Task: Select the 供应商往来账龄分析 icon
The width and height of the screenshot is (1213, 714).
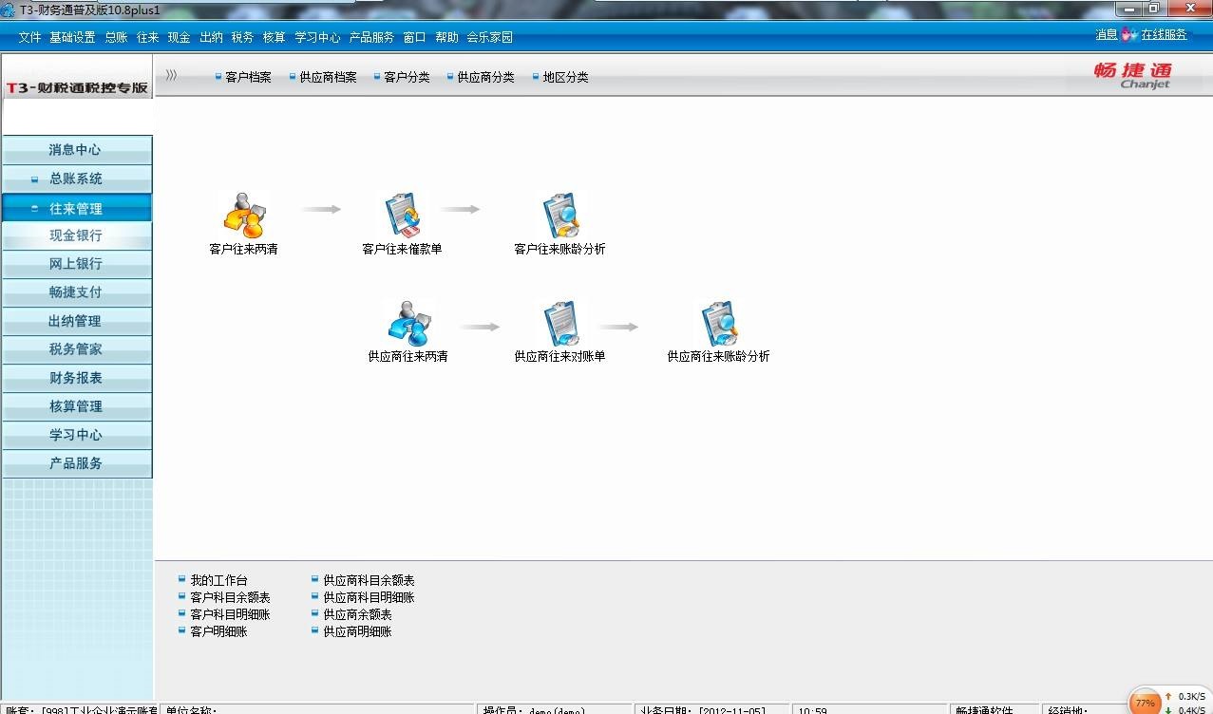Action: [719, 323]
